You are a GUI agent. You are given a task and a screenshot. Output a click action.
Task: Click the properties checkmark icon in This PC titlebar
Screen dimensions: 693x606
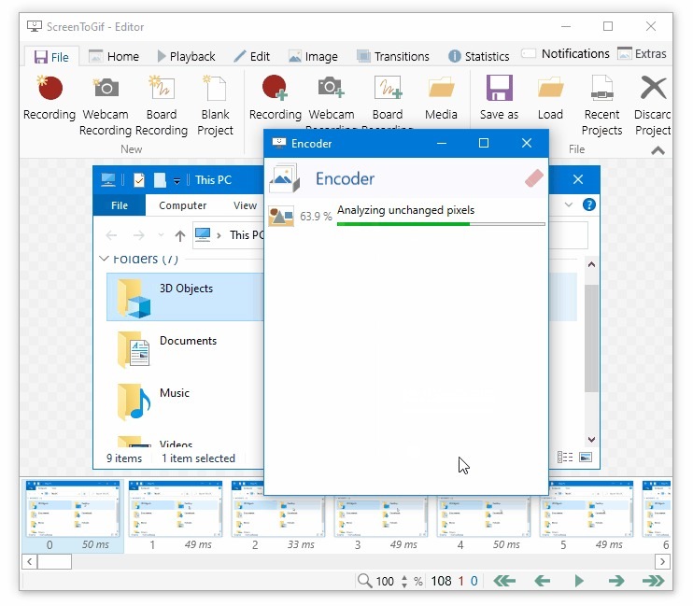[139, 180]
